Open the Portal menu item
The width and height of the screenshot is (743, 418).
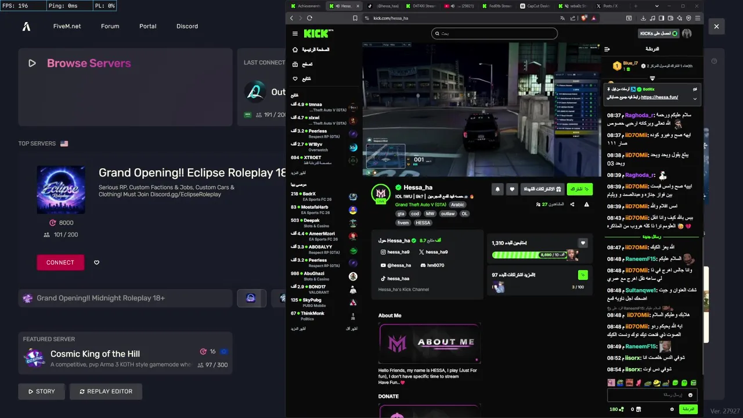click(x=147, y=26)
